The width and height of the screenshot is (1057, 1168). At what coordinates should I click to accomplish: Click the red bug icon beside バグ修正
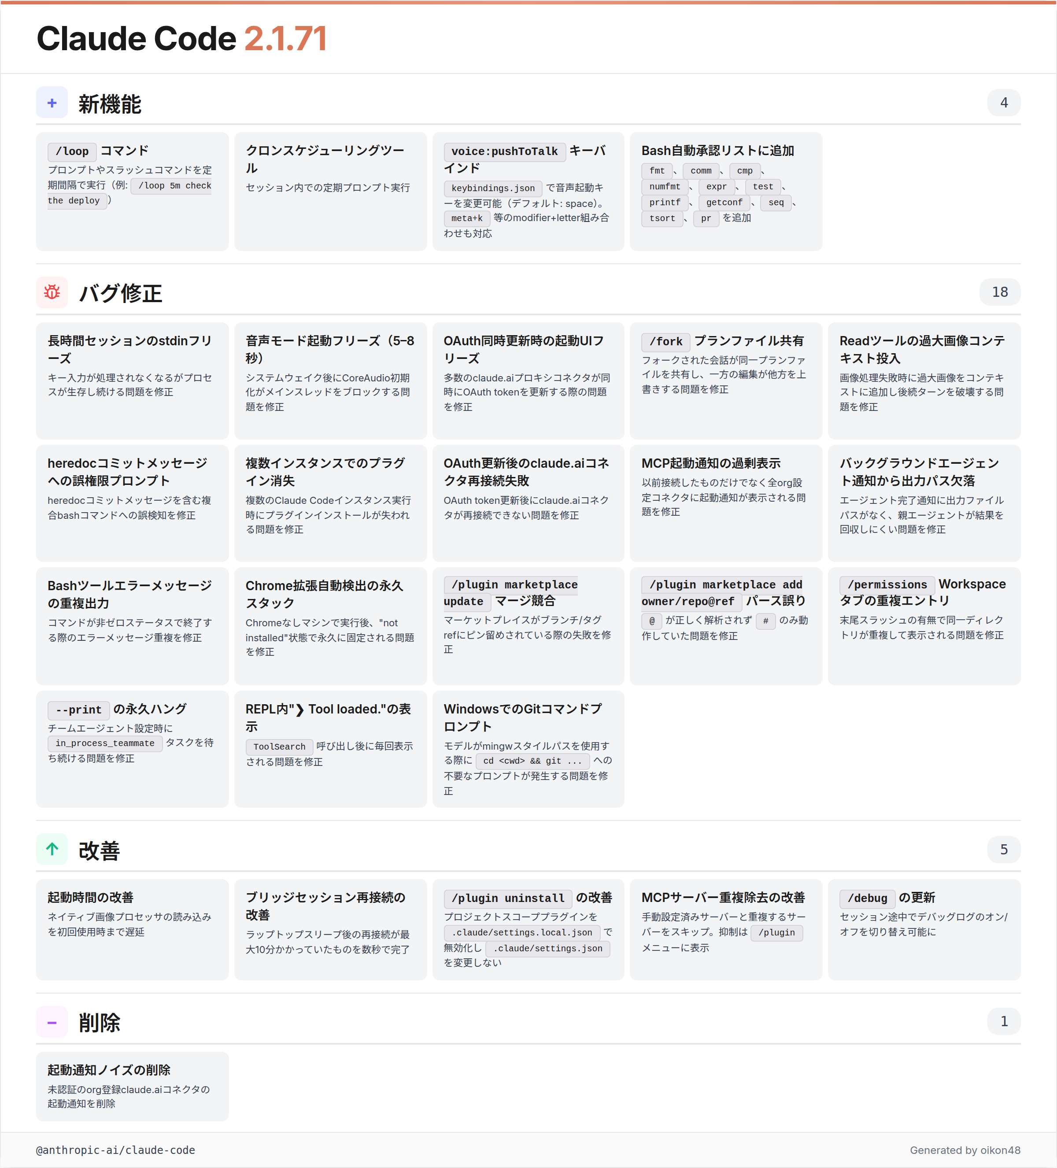click(52, 292)
